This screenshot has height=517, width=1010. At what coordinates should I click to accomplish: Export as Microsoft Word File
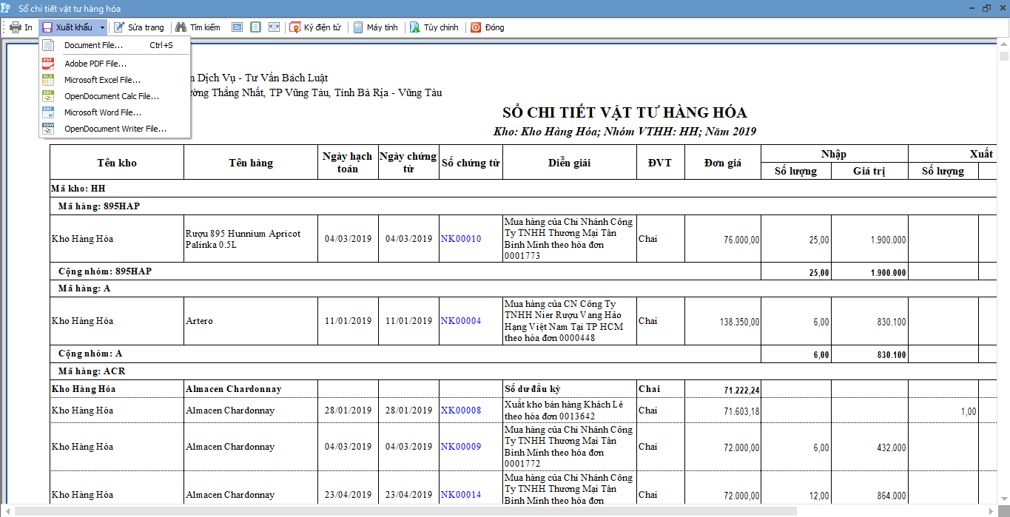pyautogui.click(x=102, y=112)
